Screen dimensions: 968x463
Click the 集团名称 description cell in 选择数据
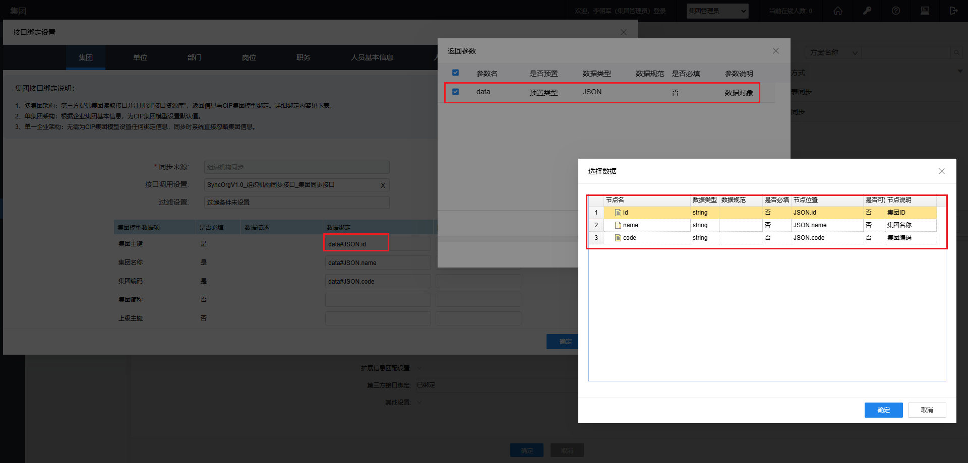coord(911,225)
